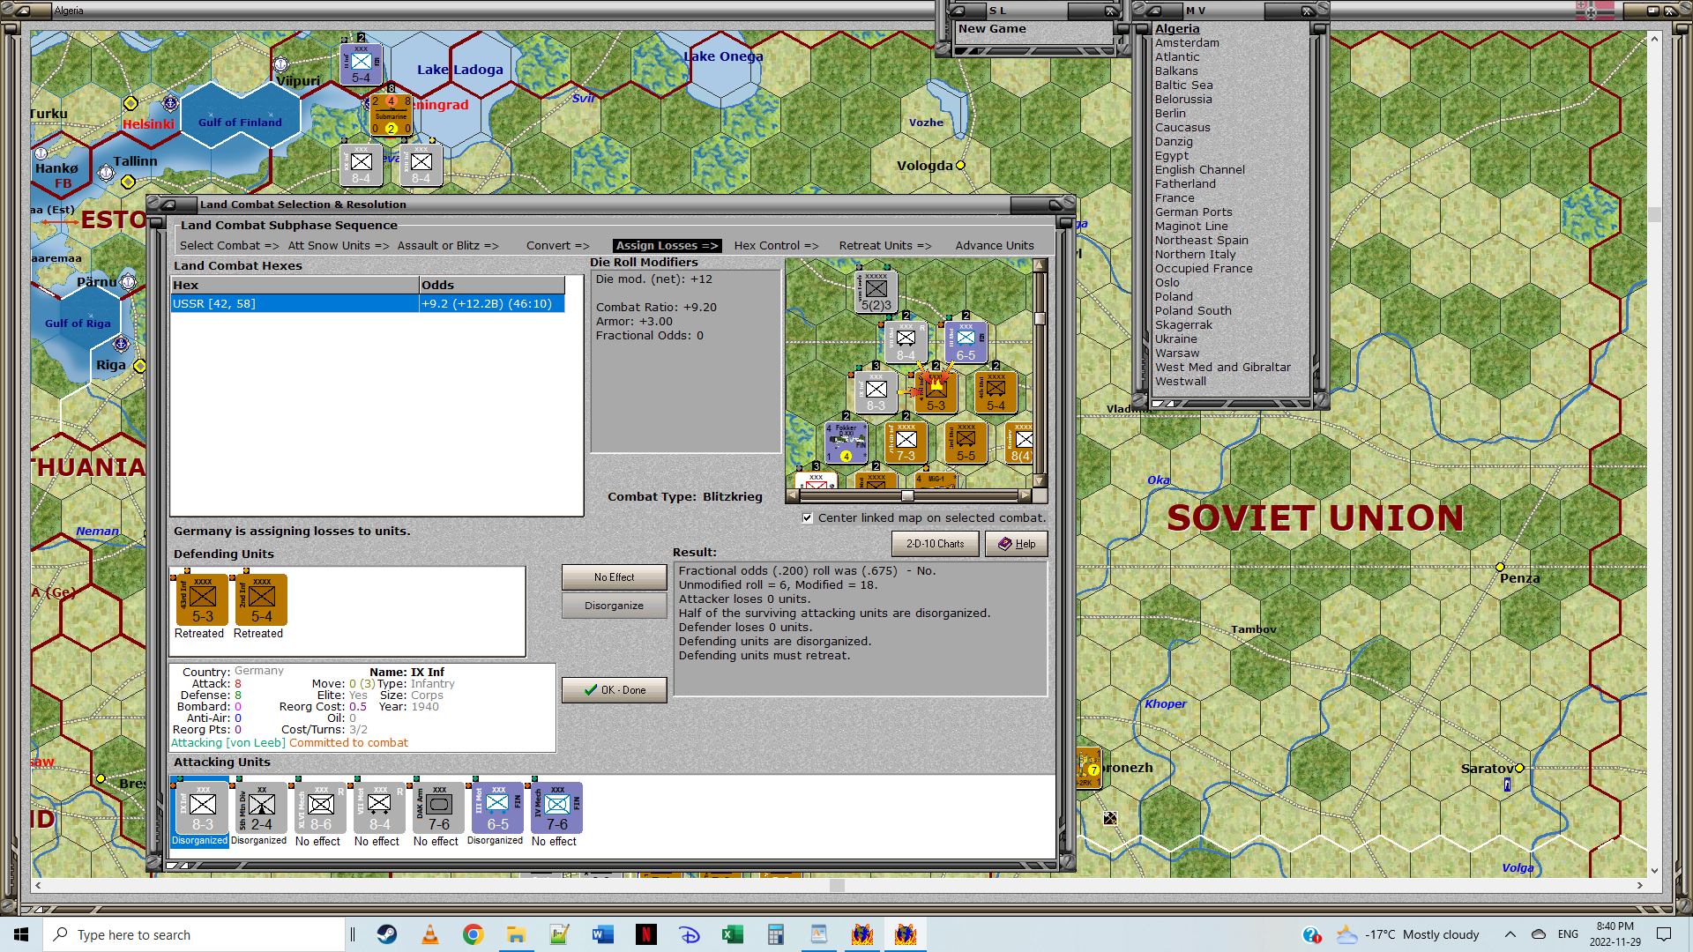
Task: Click the Disorganize button
Action: (x=614, y=606)
